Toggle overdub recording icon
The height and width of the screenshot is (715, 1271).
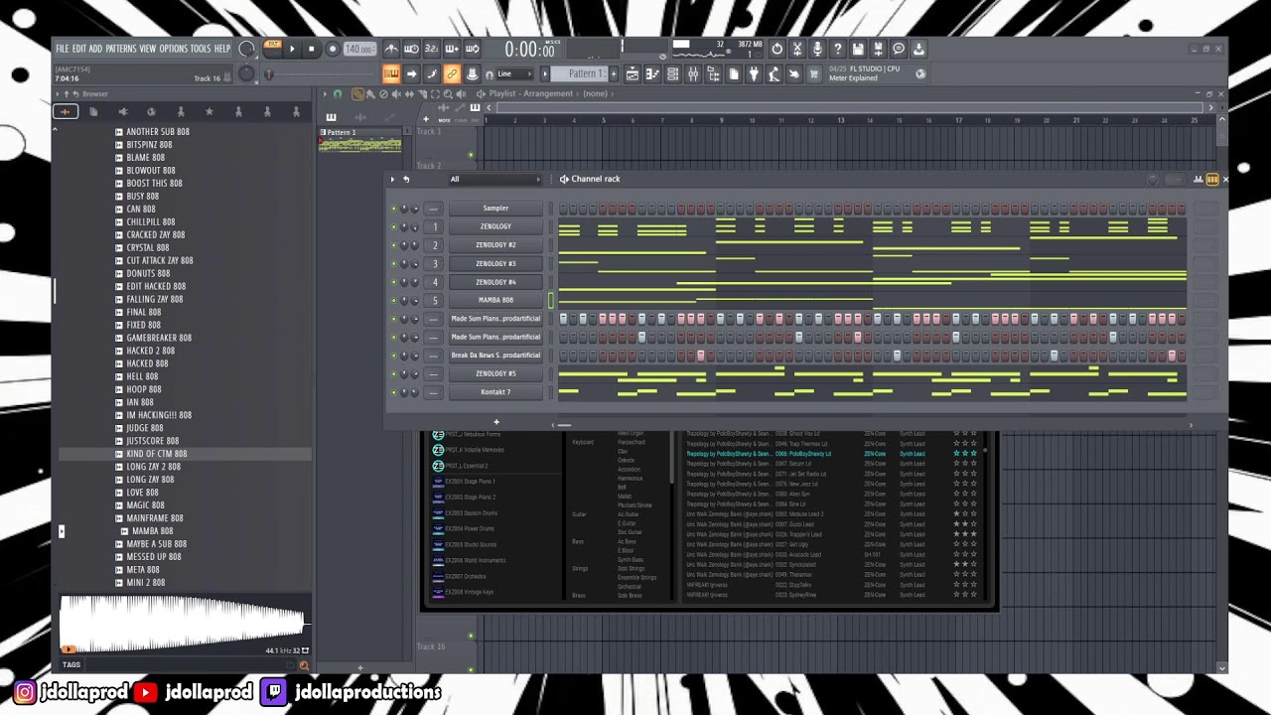tap(452, 49)
